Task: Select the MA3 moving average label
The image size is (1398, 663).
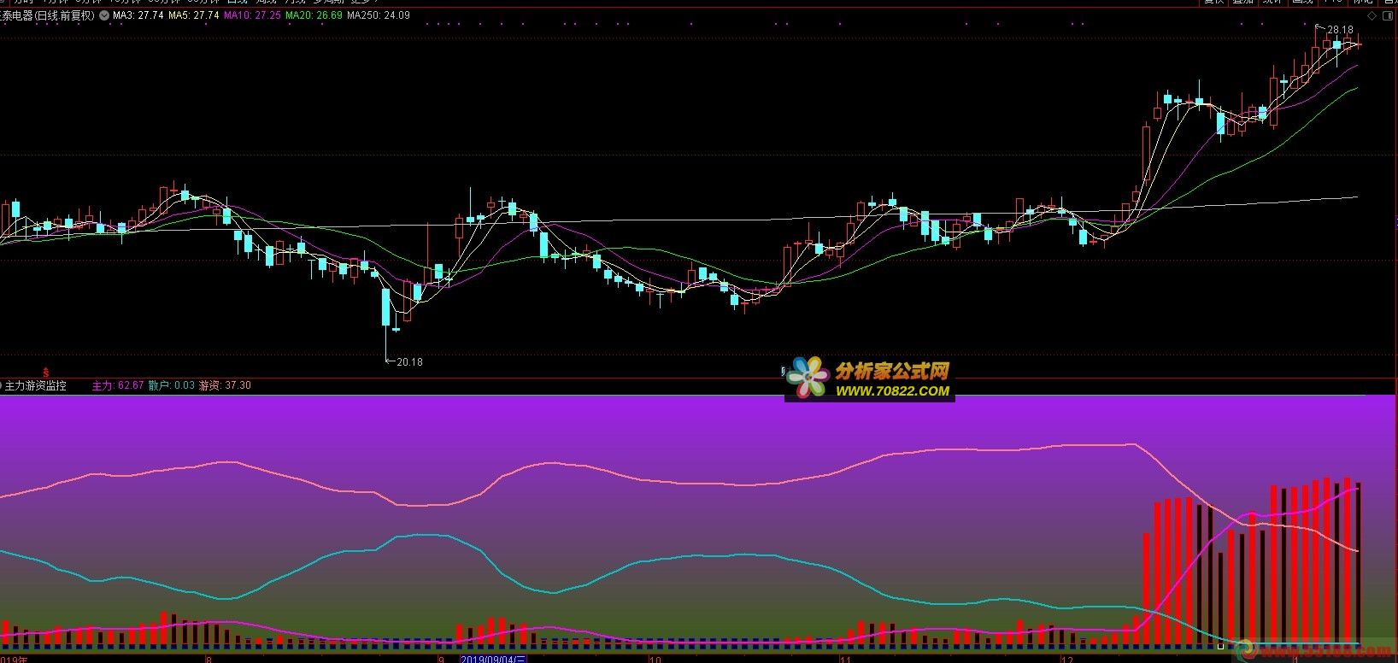Action: (x=138, y=15)
